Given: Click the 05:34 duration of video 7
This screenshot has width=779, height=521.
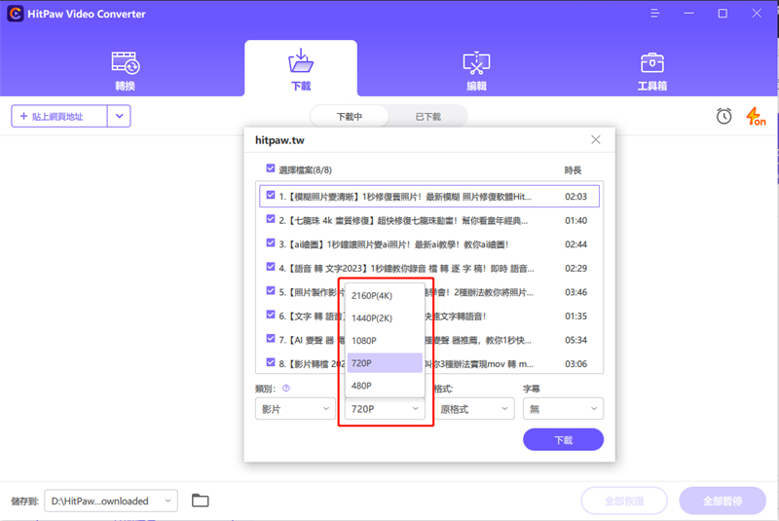Looking at the screenshot, I should [575, 340].
